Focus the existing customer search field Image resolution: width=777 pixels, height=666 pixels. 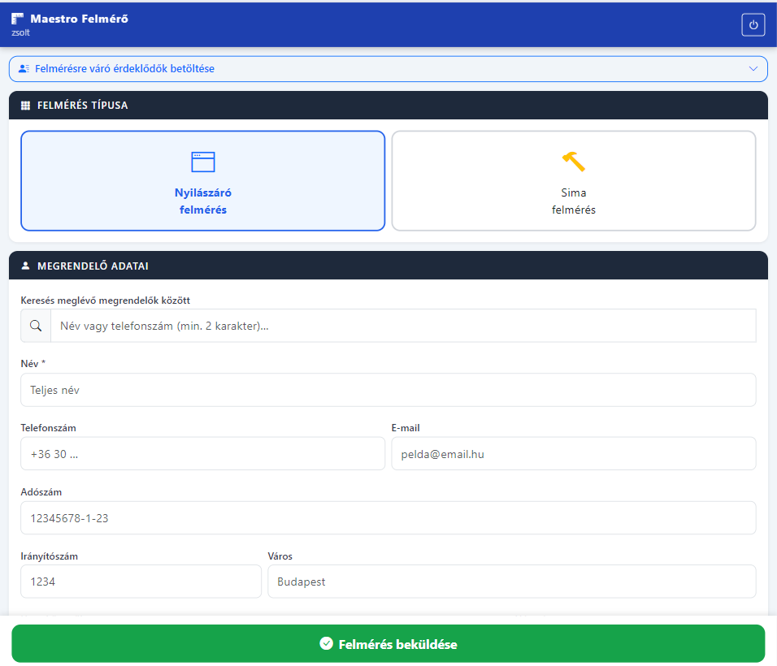click(402, 326)
